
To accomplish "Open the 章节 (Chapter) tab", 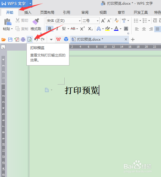I will point(121,12).
